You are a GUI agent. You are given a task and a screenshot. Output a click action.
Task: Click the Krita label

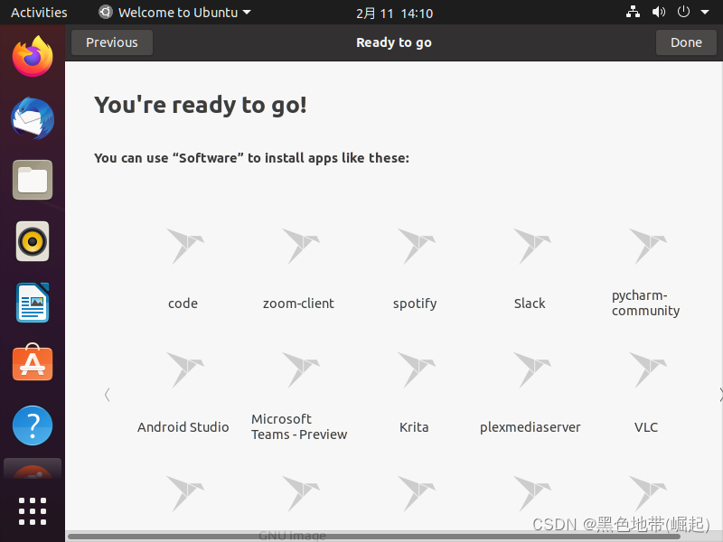(414, 427)
